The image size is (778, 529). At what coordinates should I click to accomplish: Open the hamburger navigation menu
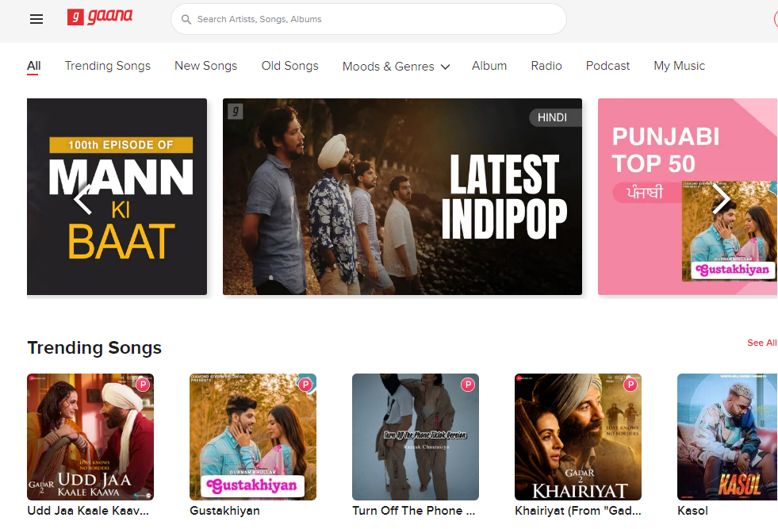tap(36, 19)
